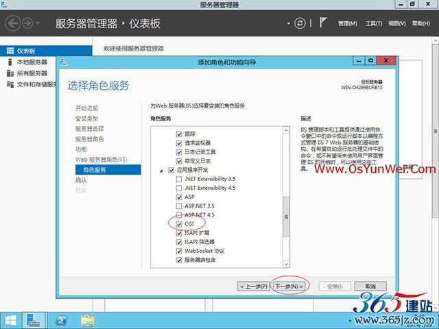
Task: Click the 取消 button in the wizard
Action: 370,287
